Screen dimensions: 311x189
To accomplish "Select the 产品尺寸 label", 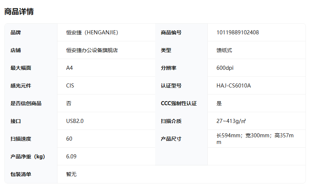I will point(171,138).
